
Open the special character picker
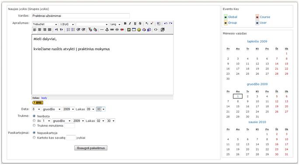click(x=144, y=30)
